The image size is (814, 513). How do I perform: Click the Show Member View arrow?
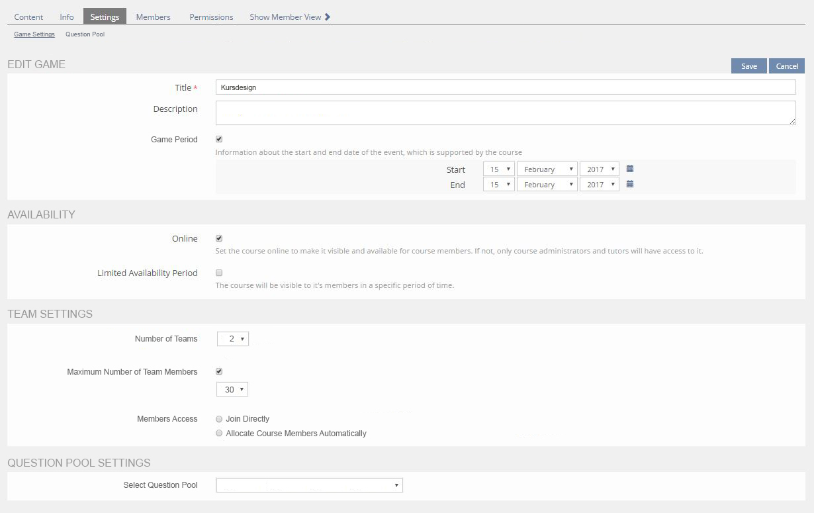pyautogui.click(x=328, y=17)
